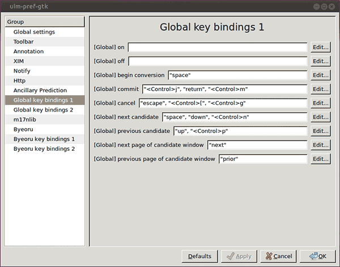Edit the cancel key binding
Viewport: 340px width, 267px height.
(x=321, y=103)
